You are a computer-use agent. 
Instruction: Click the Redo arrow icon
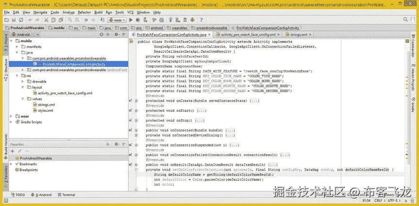pyautogui.click(x=37, y=20)
